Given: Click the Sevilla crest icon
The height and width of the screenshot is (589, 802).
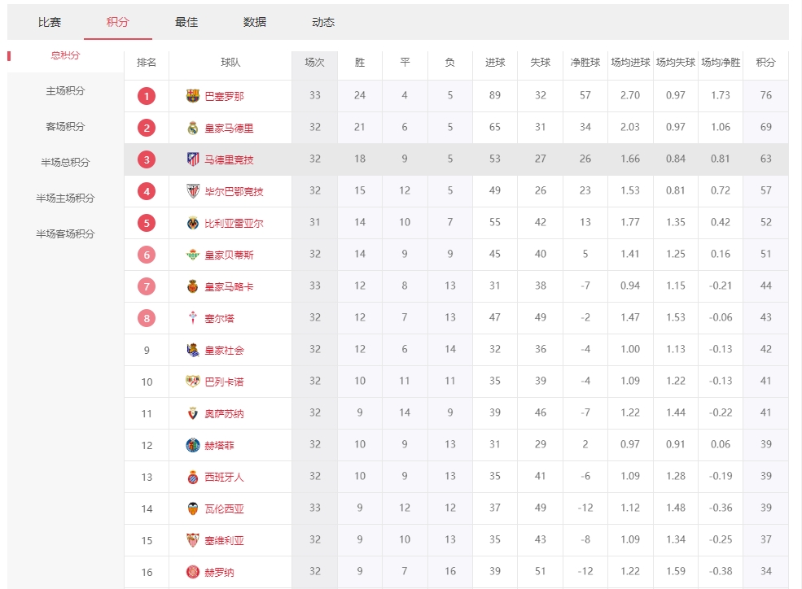Looking at the screenshot, I should coord(193,541).
